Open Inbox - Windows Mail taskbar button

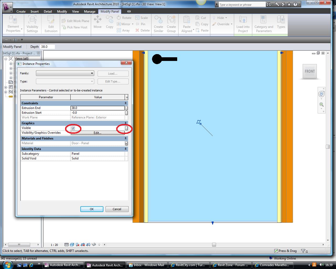pyautogui.click(x=146, y=265)
